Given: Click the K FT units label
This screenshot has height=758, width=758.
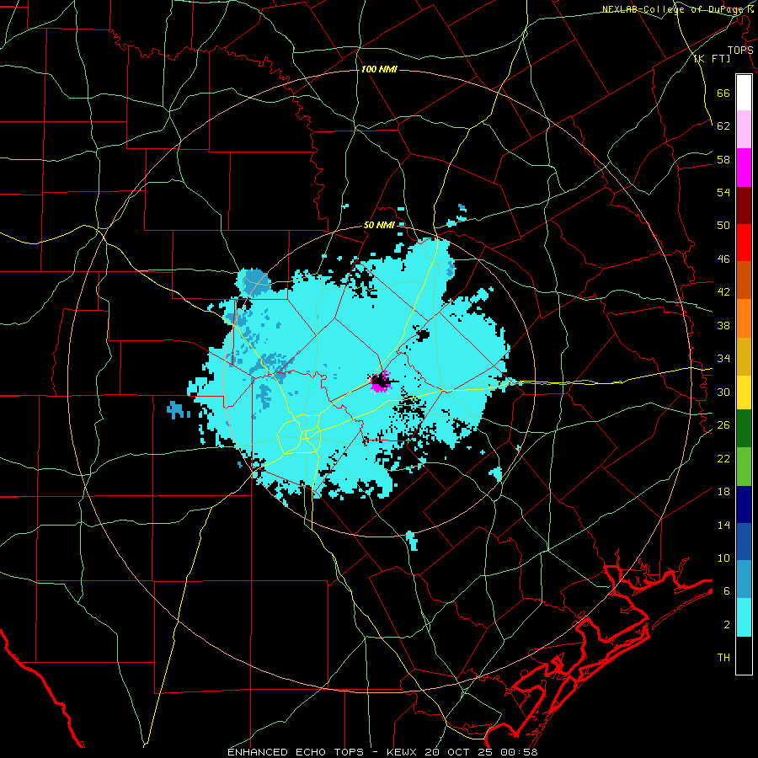Looking at the screenshot, I should 713,58.
